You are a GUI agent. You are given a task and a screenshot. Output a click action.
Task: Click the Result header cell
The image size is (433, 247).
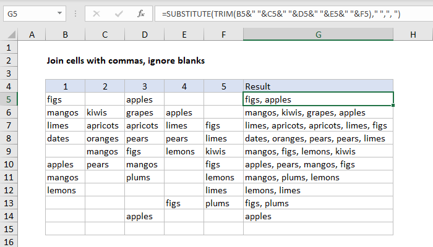point(318,86)
